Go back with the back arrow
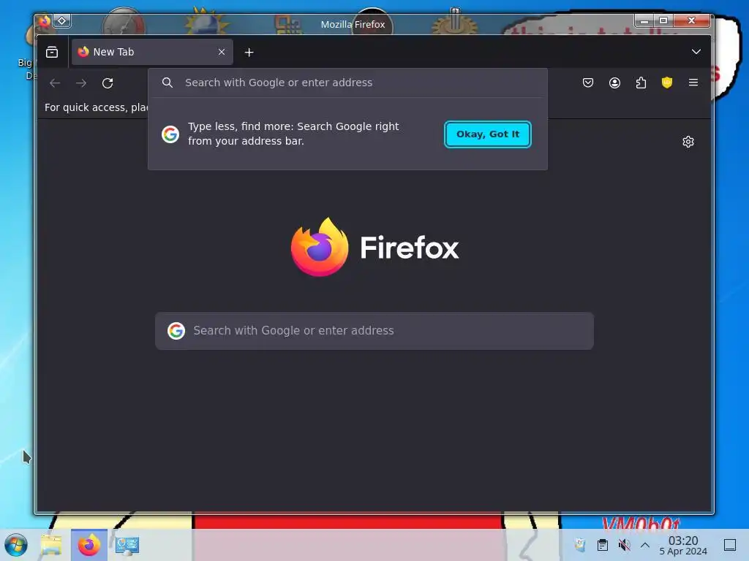This screenshot has height=561, width=749. click(x=55, y=83)
